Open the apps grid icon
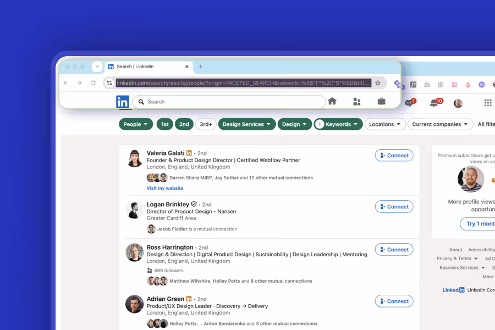This screenshot has height=330, width=495. click(488, 103)
